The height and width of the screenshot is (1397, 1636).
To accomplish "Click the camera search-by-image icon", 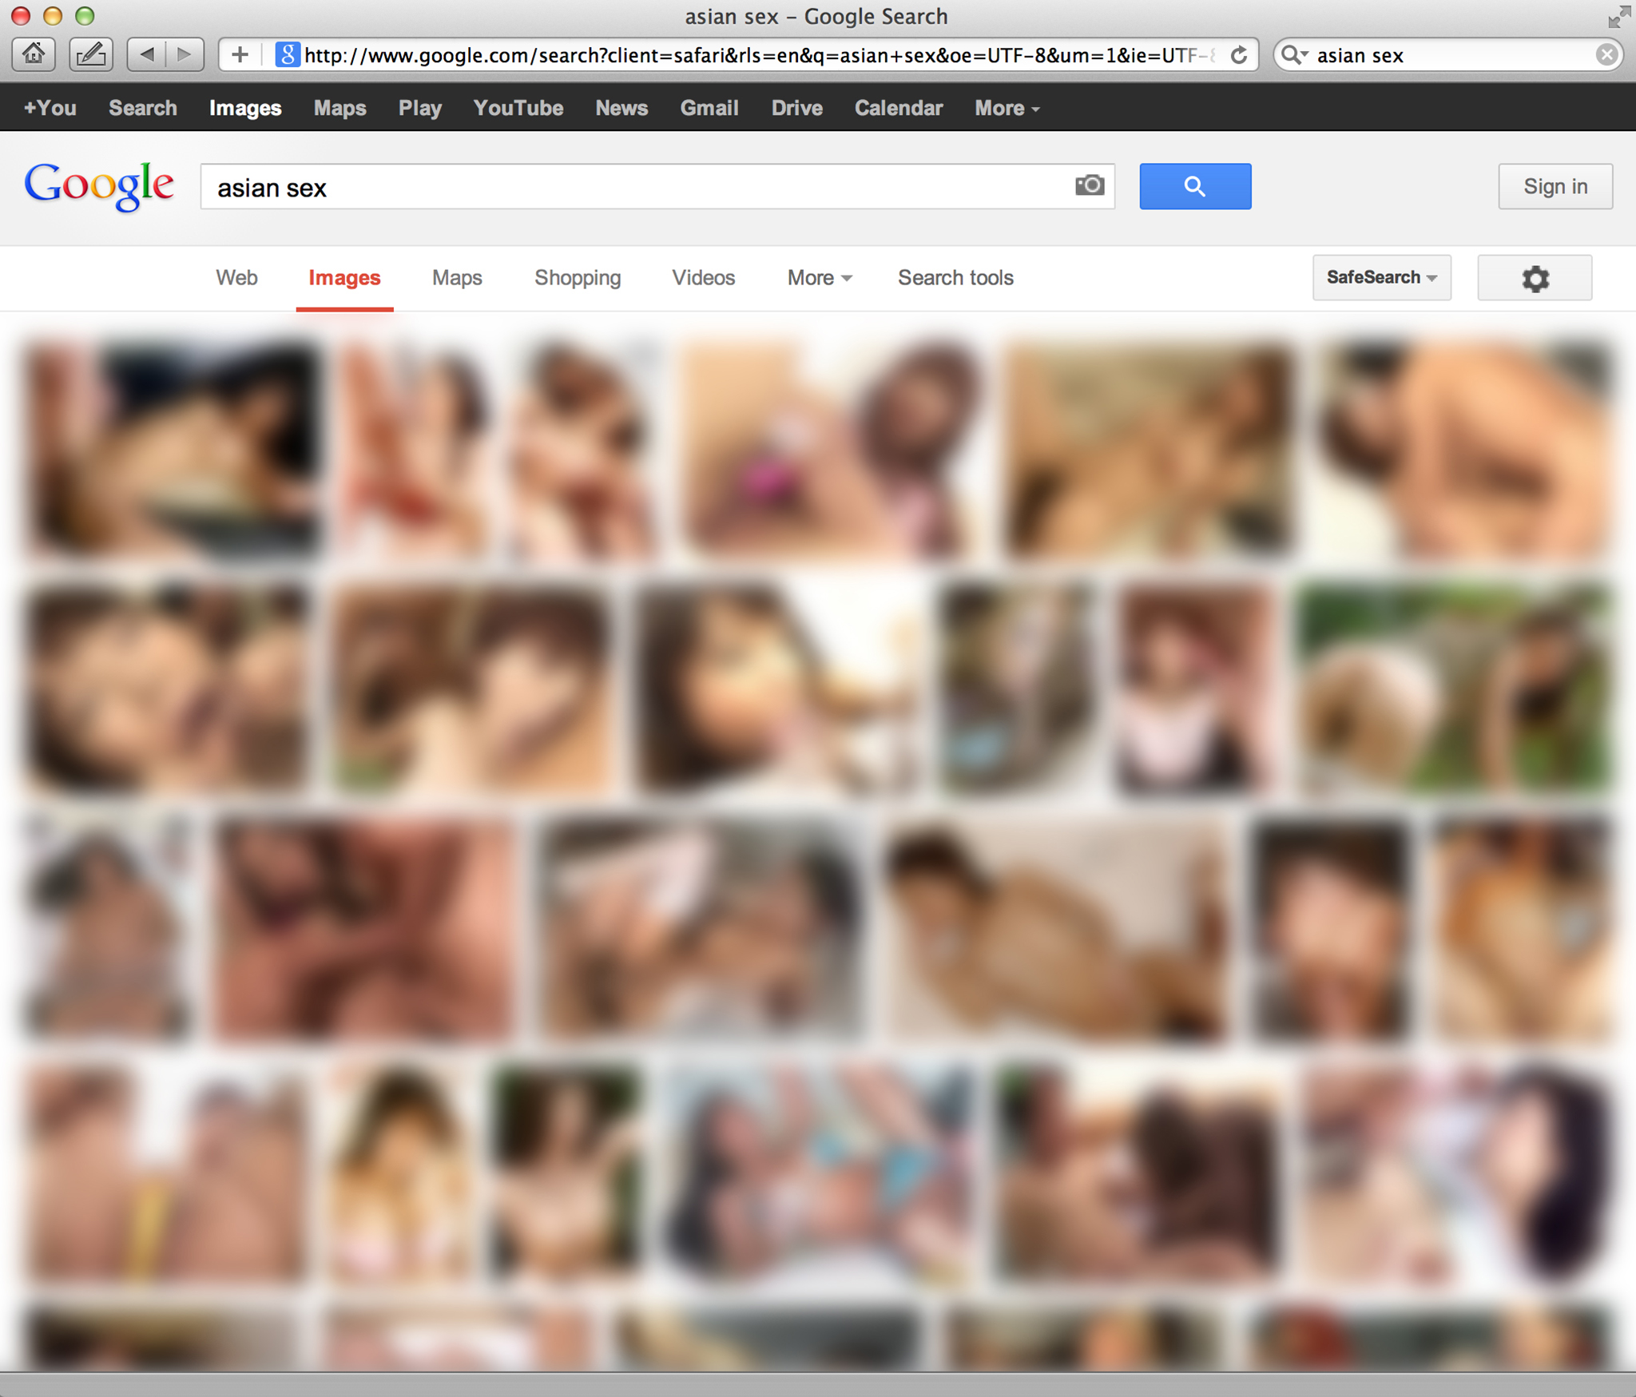I will 1090,185.
